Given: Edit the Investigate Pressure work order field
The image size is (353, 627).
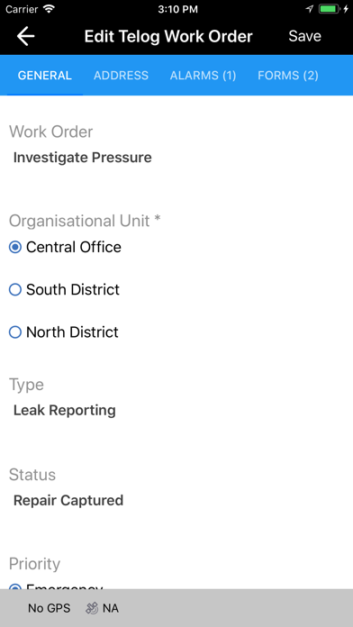Looking at the screenshot, I should [x=82, y=158].
